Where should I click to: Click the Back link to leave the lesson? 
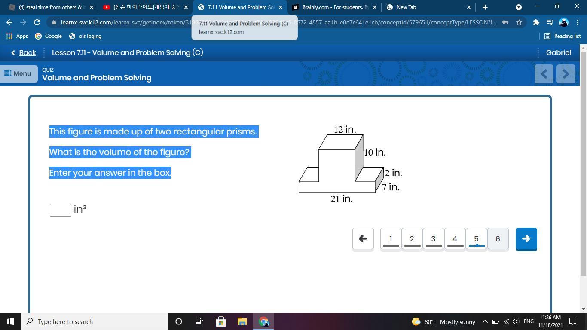click(x=23, y=52)
